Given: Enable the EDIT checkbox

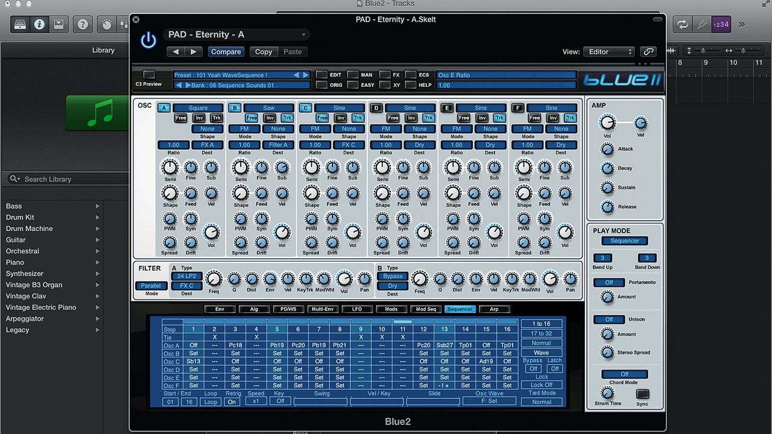Looking at the screenshot, I should pyautogui.click(x=321, y=75).
